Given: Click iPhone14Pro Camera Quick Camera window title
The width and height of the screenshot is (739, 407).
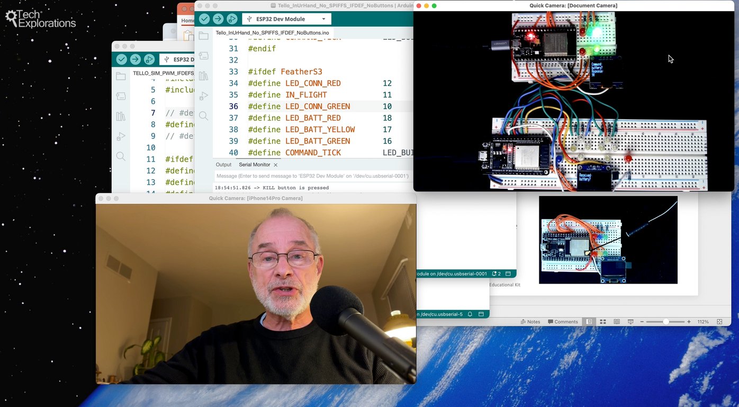Looking at the screenshot, I should tap(256, 198).
